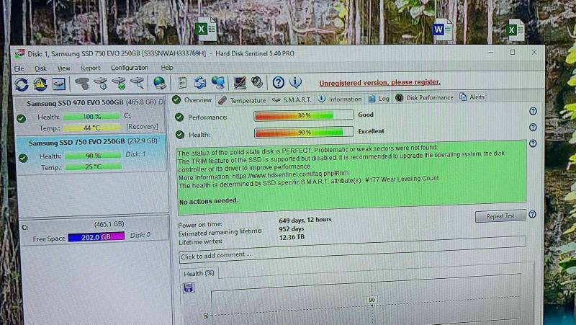The width and height of the screenshot is (576, 325).
Task: Open the Disk menu
Action: (40, 68)
